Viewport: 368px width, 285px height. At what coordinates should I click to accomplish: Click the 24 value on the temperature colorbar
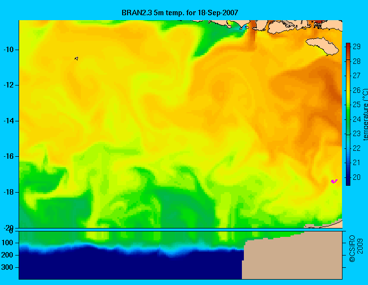pos(357,119)
